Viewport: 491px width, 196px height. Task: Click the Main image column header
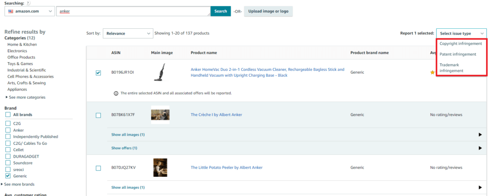[x=162, y=53]
